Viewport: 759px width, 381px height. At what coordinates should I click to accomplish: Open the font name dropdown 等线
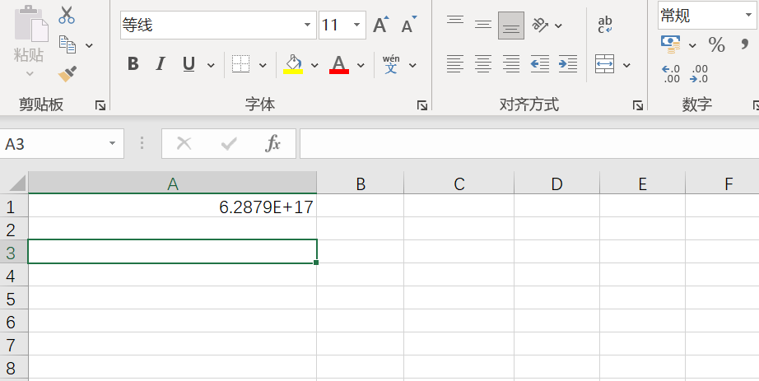coord(307,26)
